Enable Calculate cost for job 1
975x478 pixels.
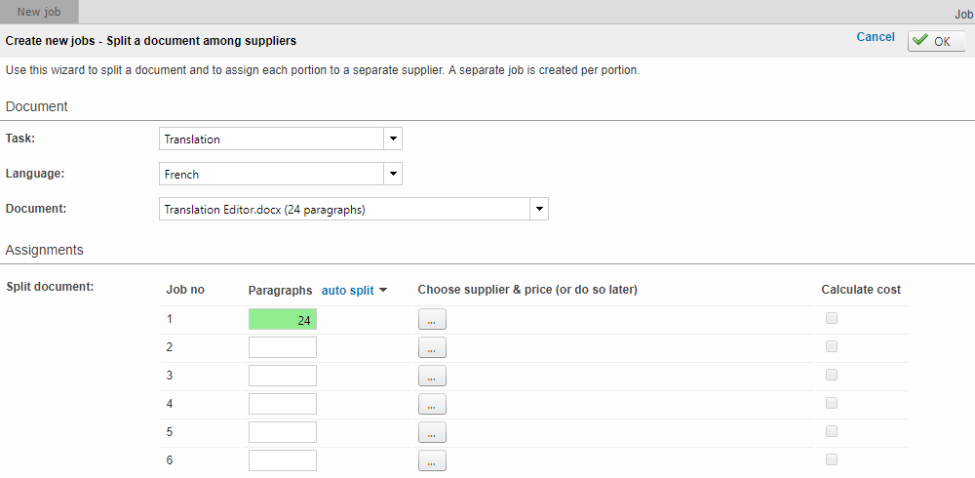832,318
